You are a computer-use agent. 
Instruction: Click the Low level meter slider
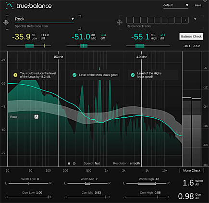click(29, 46)
